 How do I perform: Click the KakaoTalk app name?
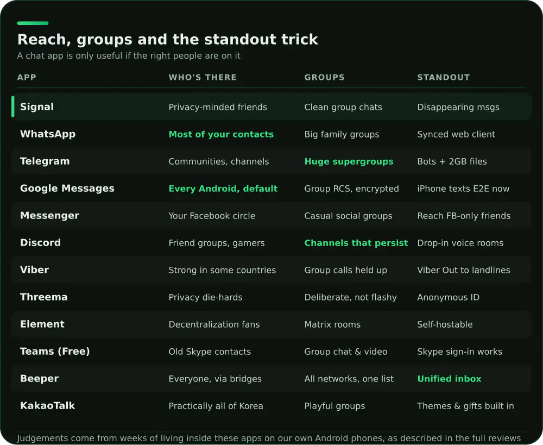coord(47,405)
